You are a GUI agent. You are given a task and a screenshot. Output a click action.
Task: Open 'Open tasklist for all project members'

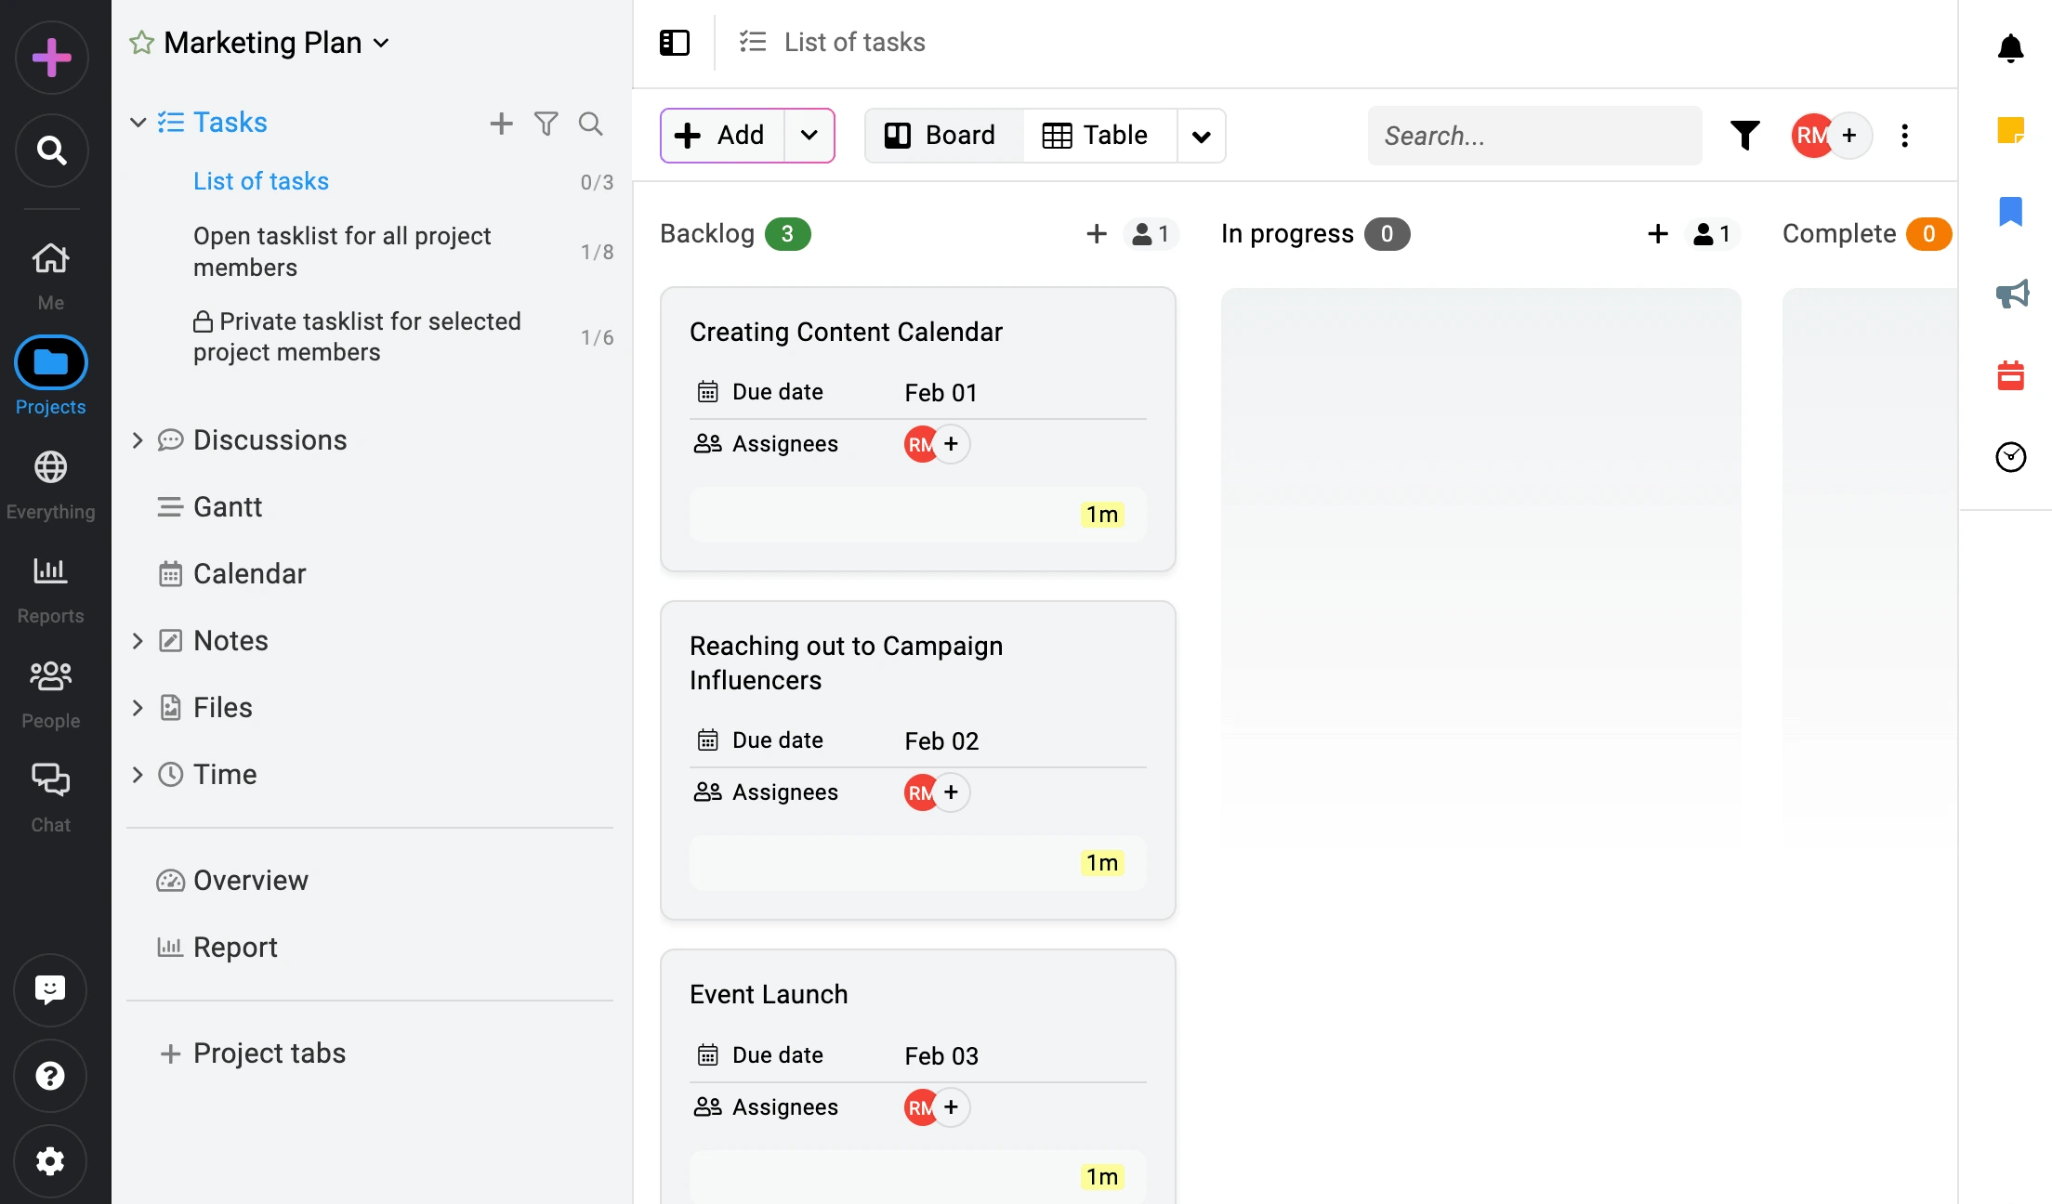click(x=342, y=252)
